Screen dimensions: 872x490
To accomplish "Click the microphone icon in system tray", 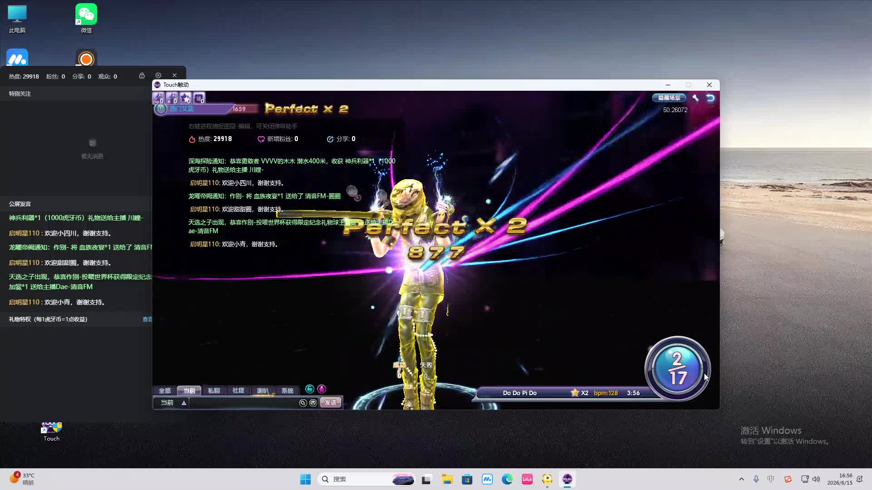I will click(756, 479).
